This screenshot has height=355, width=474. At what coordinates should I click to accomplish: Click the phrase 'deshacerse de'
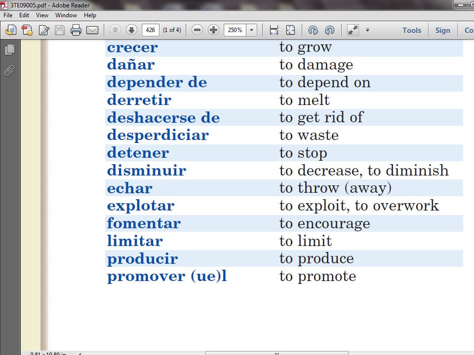[163, 117]
